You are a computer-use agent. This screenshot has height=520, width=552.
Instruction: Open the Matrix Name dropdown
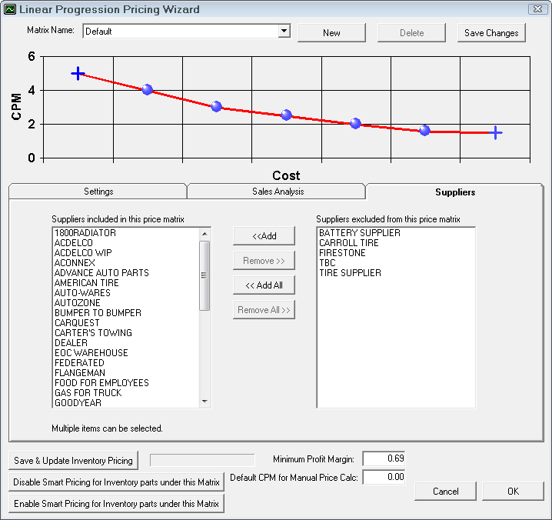[x=284, y=32]
